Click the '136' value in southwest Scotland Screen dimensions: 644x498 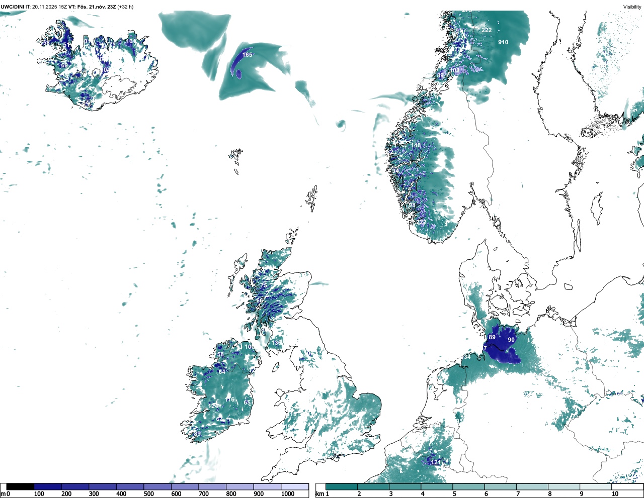pos(276,343)
